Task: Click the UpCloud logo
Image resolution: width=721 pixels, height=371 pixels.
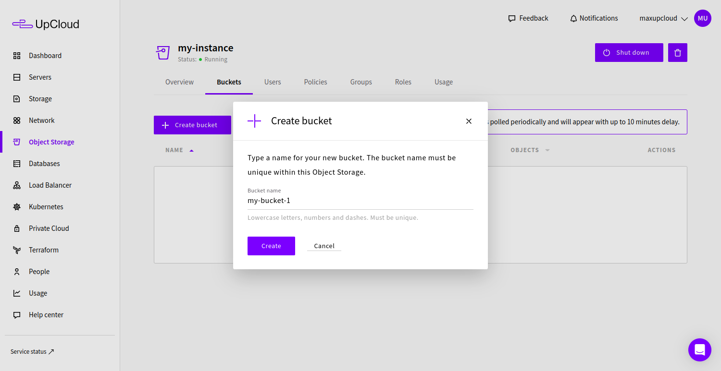Action: tap(46, 24)
